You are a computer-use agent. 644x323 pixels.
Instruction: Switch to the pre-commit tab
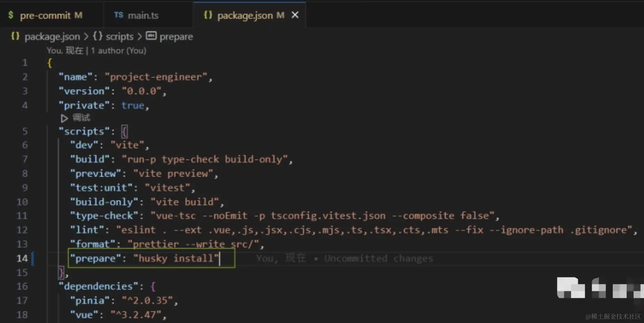click(51, 15)
